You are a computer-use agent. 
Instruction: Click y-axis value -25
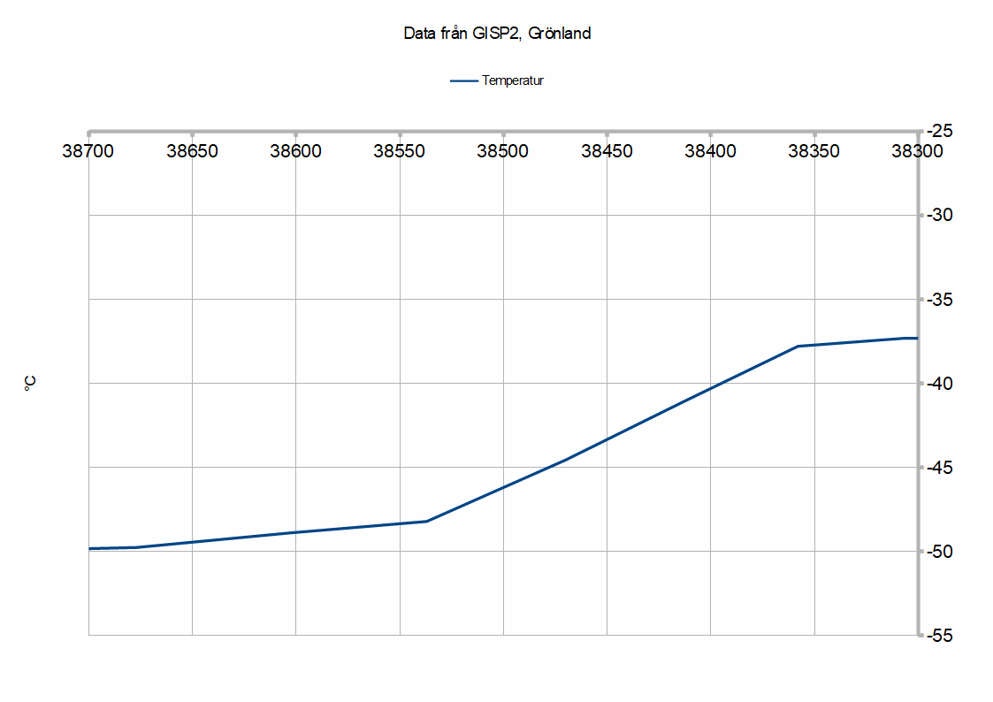click(941, 131)
